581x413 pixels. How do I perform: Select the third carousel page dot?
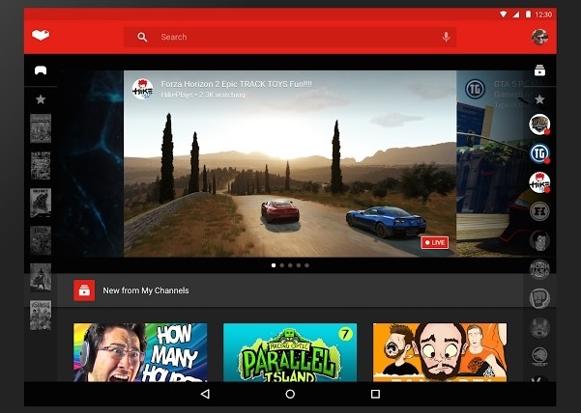[x=290, y=265]
